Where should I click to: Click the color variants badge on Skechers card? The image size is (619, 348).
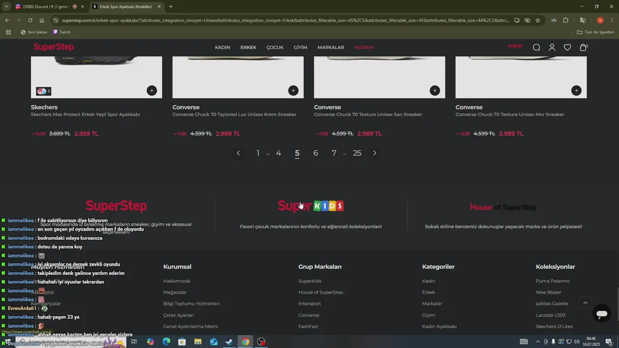click(44, 91)
